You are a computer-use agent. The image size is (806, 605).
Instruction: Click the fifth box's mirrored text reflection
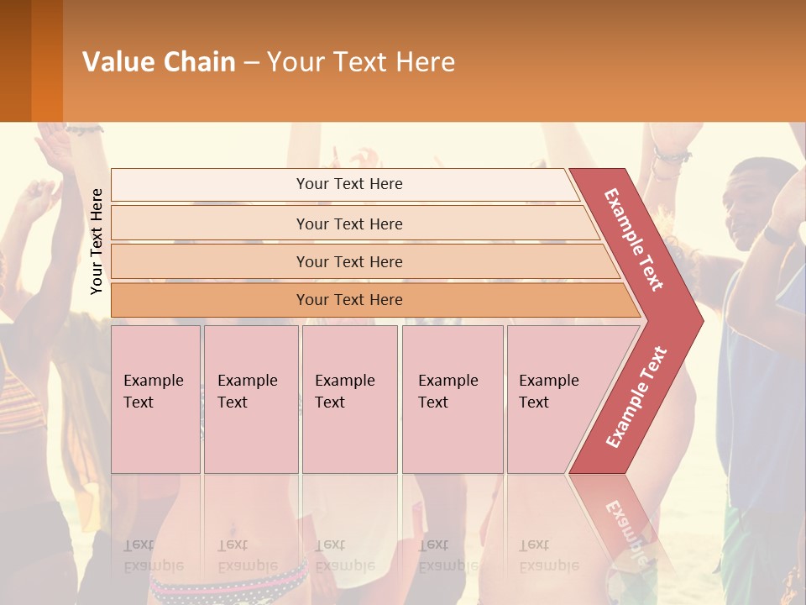547,555
